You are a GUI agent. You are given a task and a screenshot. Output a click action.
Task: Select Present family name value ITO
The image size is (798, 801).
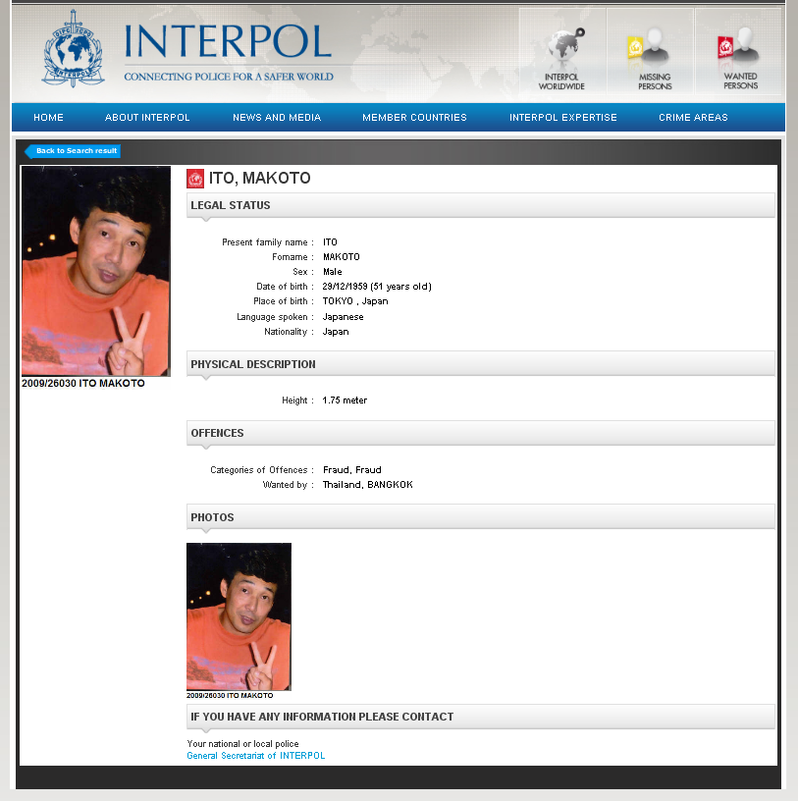tap(330, 242)
